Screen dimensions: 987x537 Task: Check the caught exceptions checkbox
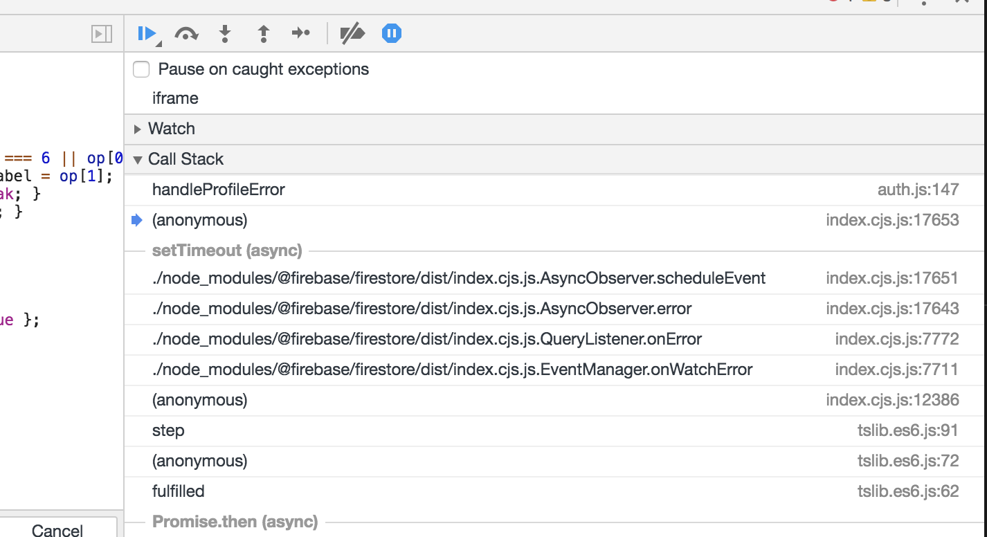pos(141,69)
